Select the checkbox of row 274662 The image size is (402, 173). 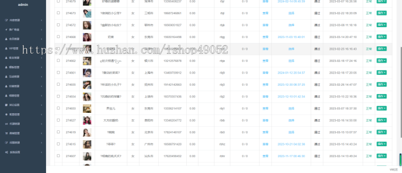click(59, 60)
